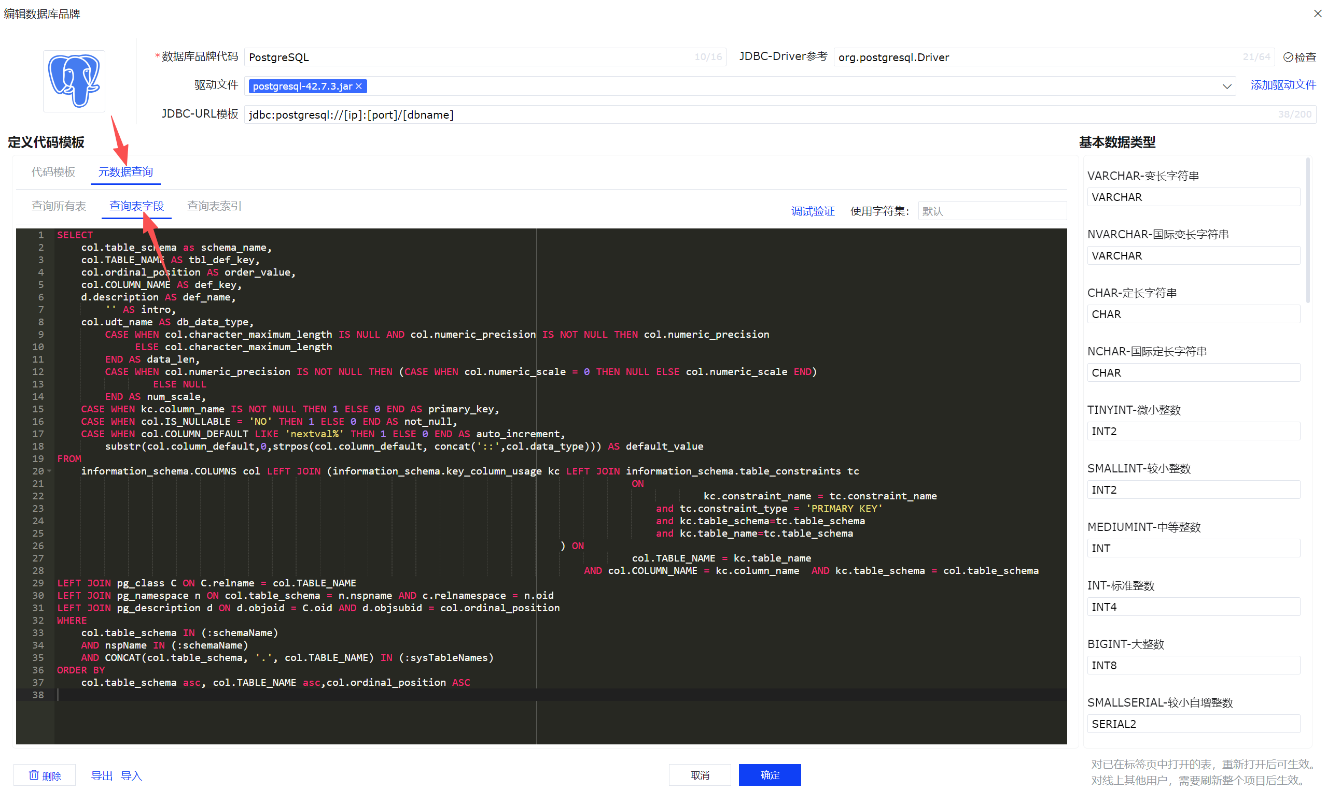The width and height of the screenshot is (1327, 791).
Task: Open the driver file dropdown arrow
Action: pyautogui.click(x=1226, y=87)
